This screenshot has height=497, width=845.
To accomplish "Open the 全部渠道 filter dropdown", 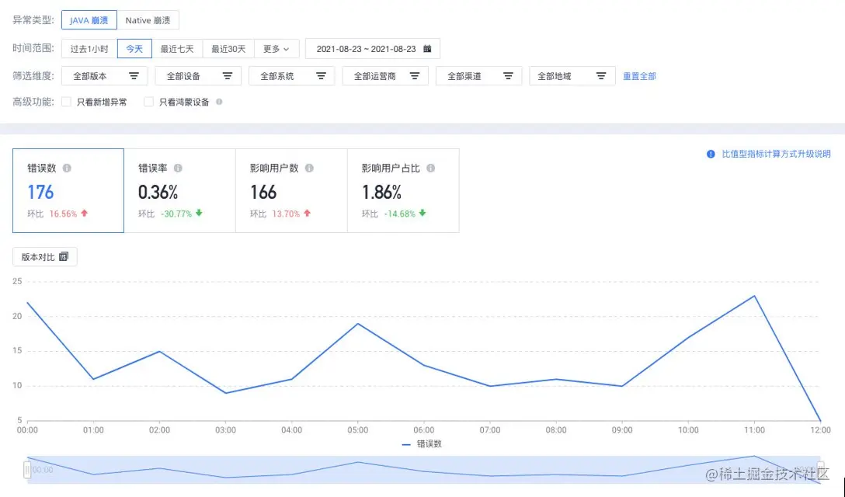I will [478, 76].
